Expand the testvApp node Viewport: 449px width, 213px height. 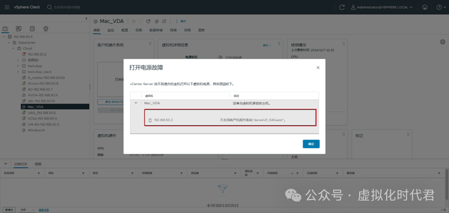point(18,66)
